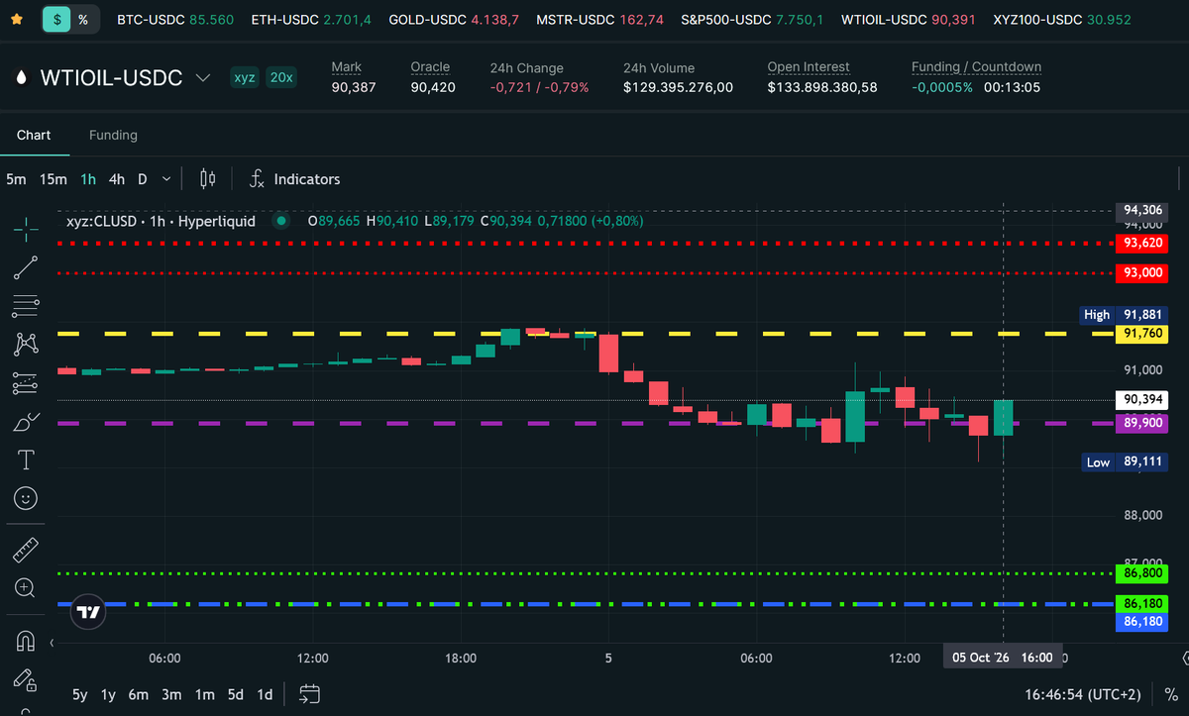Viewport: 1189px width, 716px height.
Task: Open the ETH-USDC ticker
Action: (311, 19)
